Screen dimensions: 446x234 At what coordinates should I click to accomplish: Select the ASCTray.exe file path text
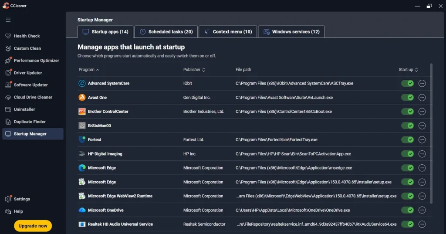(294, 83)
